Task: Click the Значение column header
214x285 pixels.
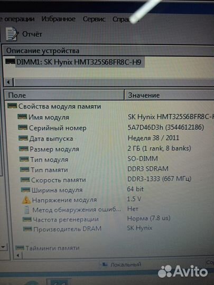Action: (169, 95)
